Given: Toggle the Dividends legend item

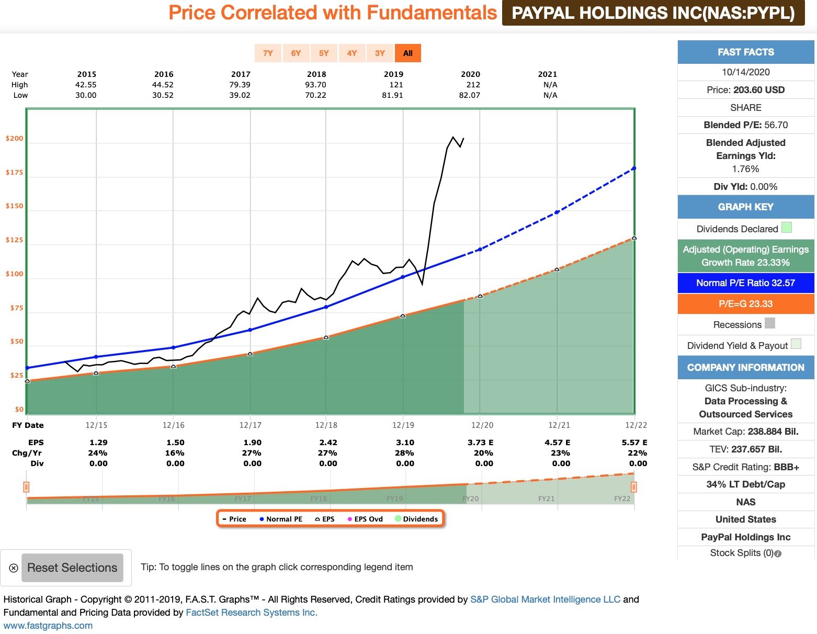Looking at the screenshot, I should click(x=417, y=519).
